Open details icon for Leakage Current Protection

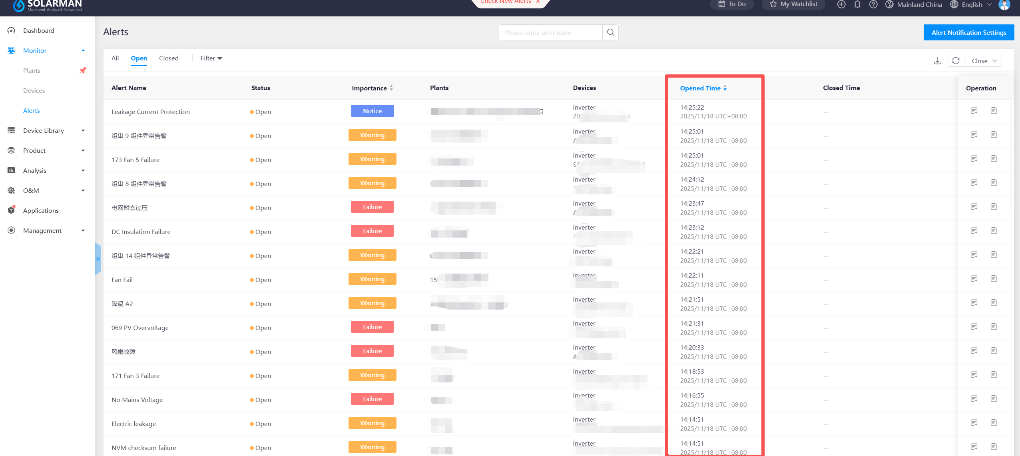pyautogui.click(x=994, y=111)
